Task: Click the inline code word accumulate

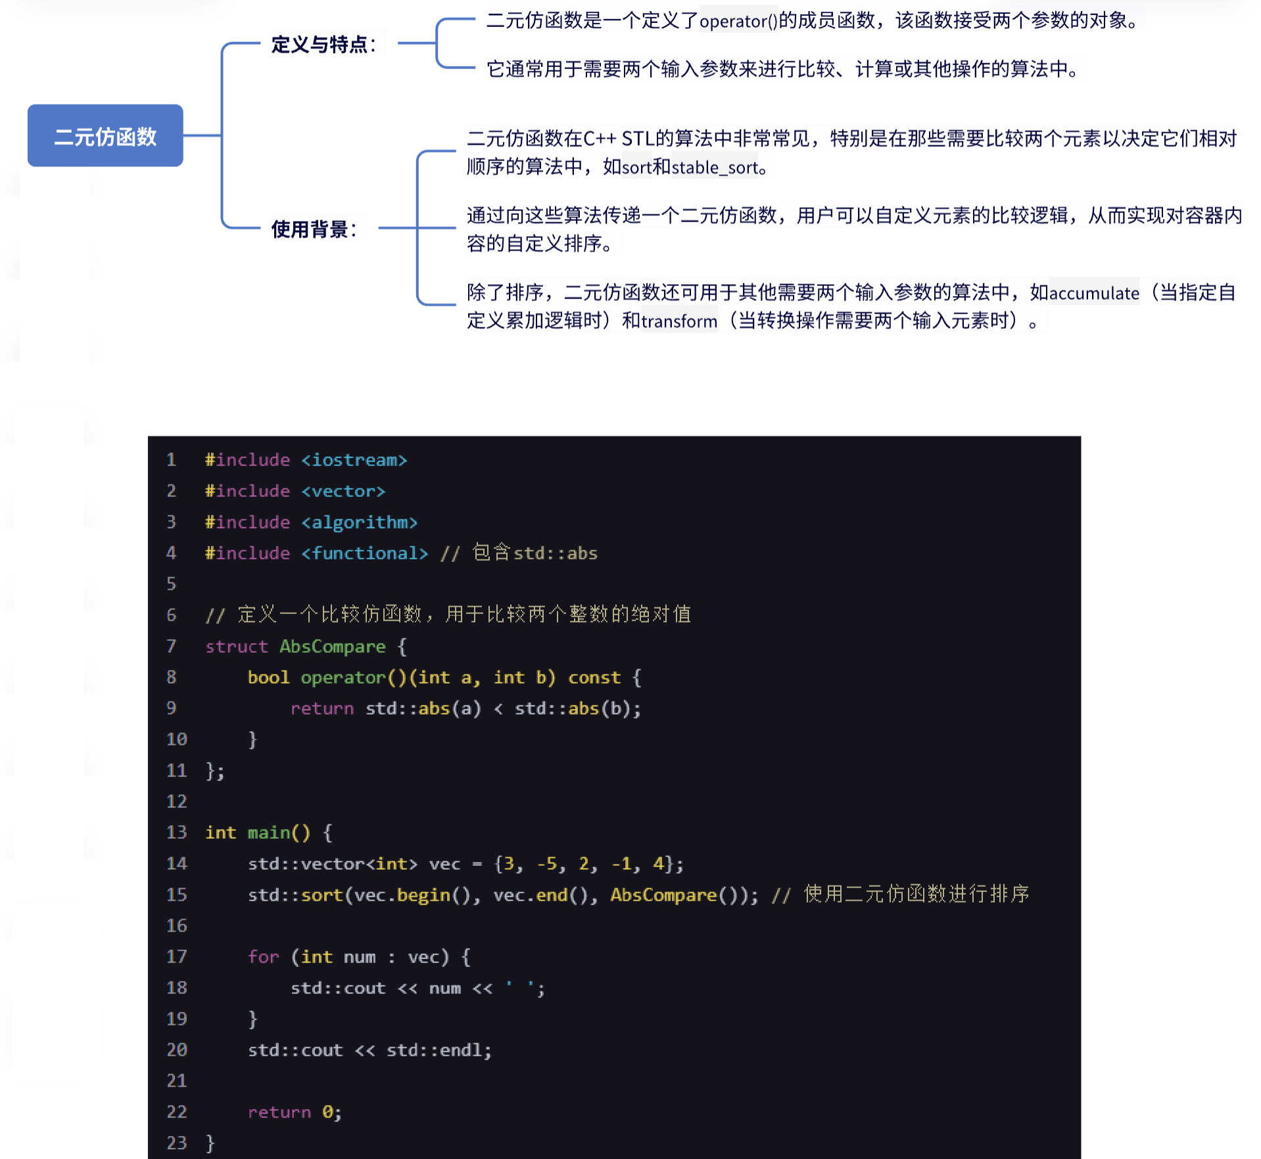Action: (x=1094, y=293)
